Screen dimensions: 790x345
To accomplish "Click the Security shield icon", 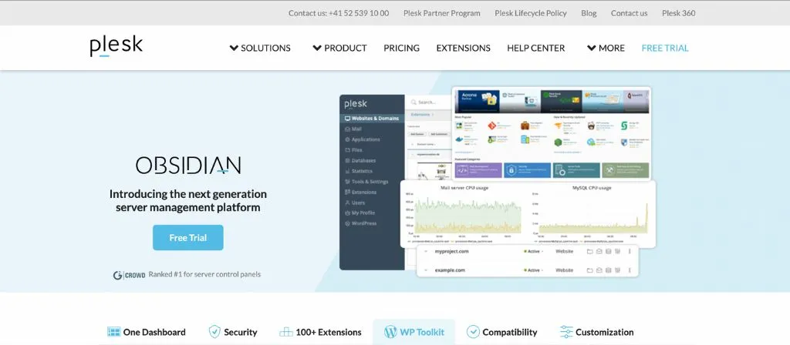I will [214, 332].
